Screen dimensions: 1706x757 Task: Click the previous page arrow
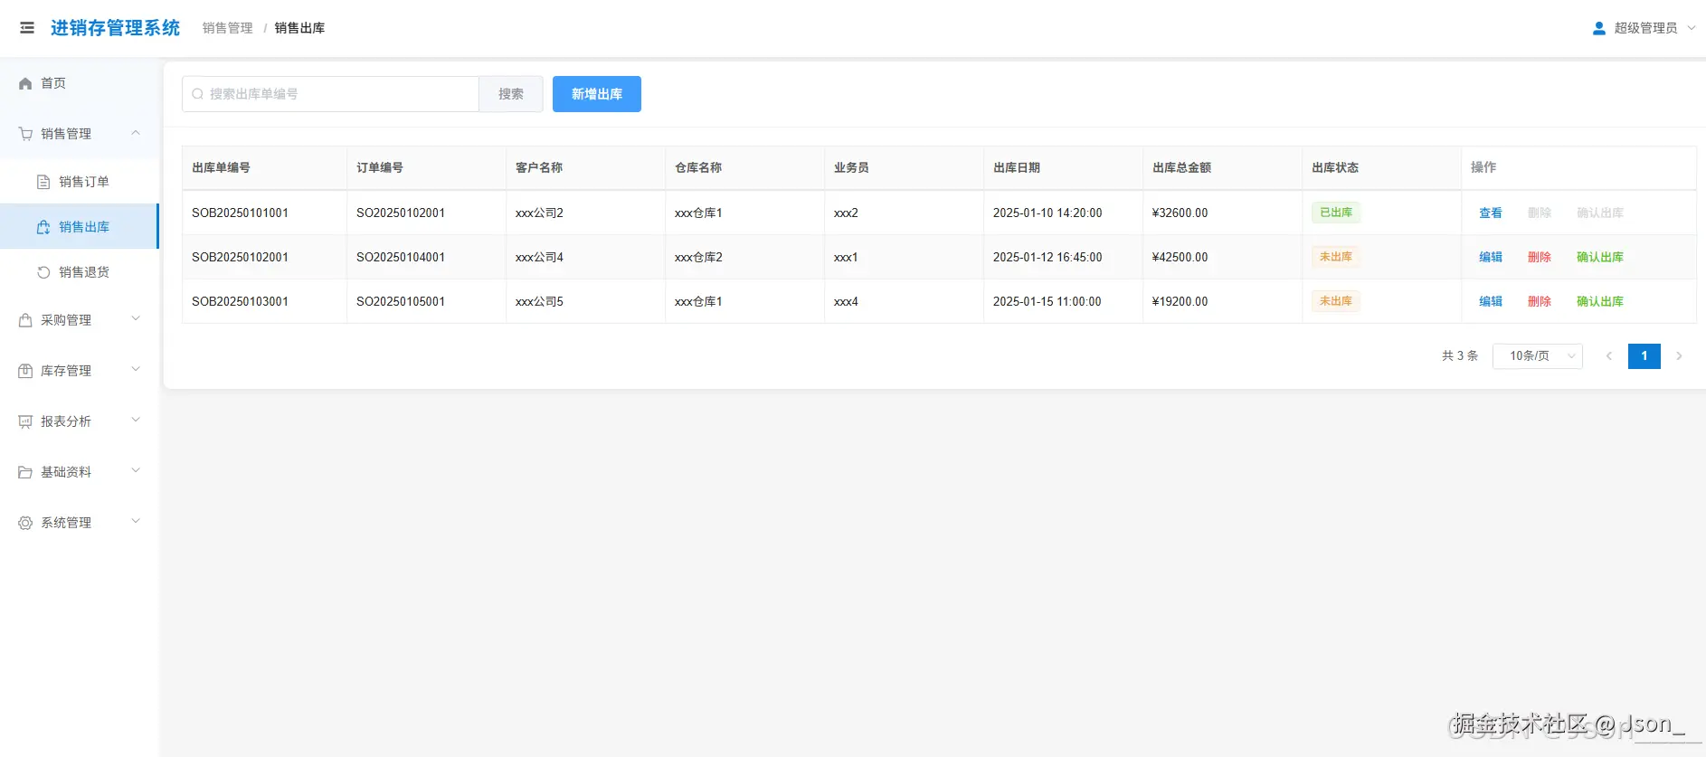pyautogui.click(x=1609, y=356)
